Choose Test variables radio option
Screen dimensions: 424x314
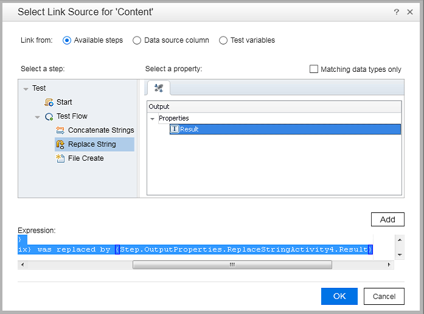point(223,40)
